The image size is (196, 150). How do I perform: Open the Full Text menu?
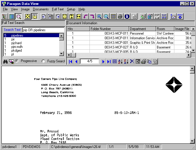58,9
